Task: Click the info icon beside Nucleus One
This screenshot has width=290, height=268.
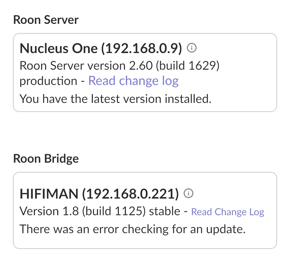Action: coord(192,48)
